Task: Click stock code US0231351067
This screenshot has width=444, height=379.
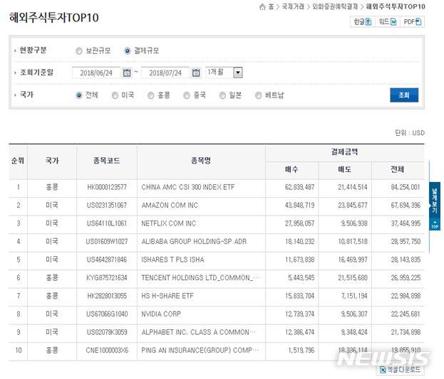Action: [107, 205]
